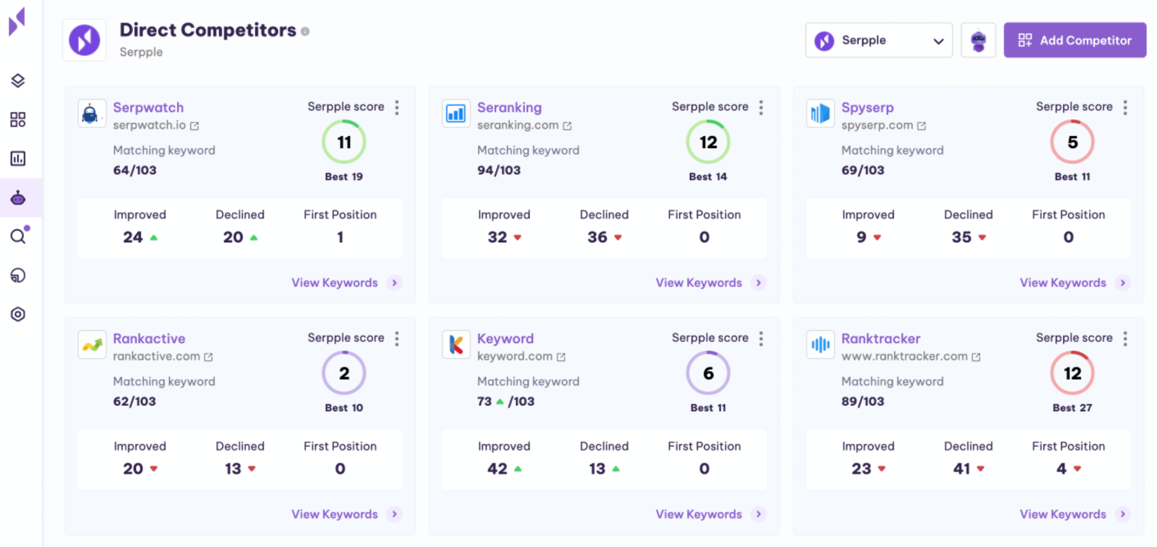The image size is (1157, 547).
Task: Open the external link icon for keyword.com
Action: point(561,357)
